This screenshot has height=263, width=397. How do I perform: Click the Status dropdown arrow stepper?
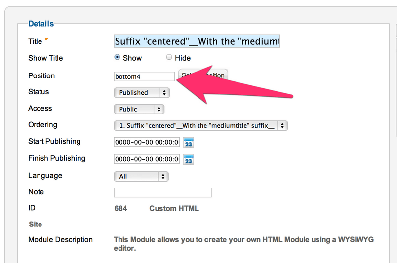tap(164, 93)
